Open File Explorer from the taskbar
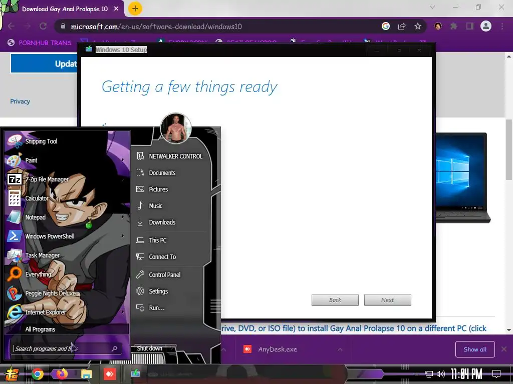513x384 pixels. tap(87, 374)
